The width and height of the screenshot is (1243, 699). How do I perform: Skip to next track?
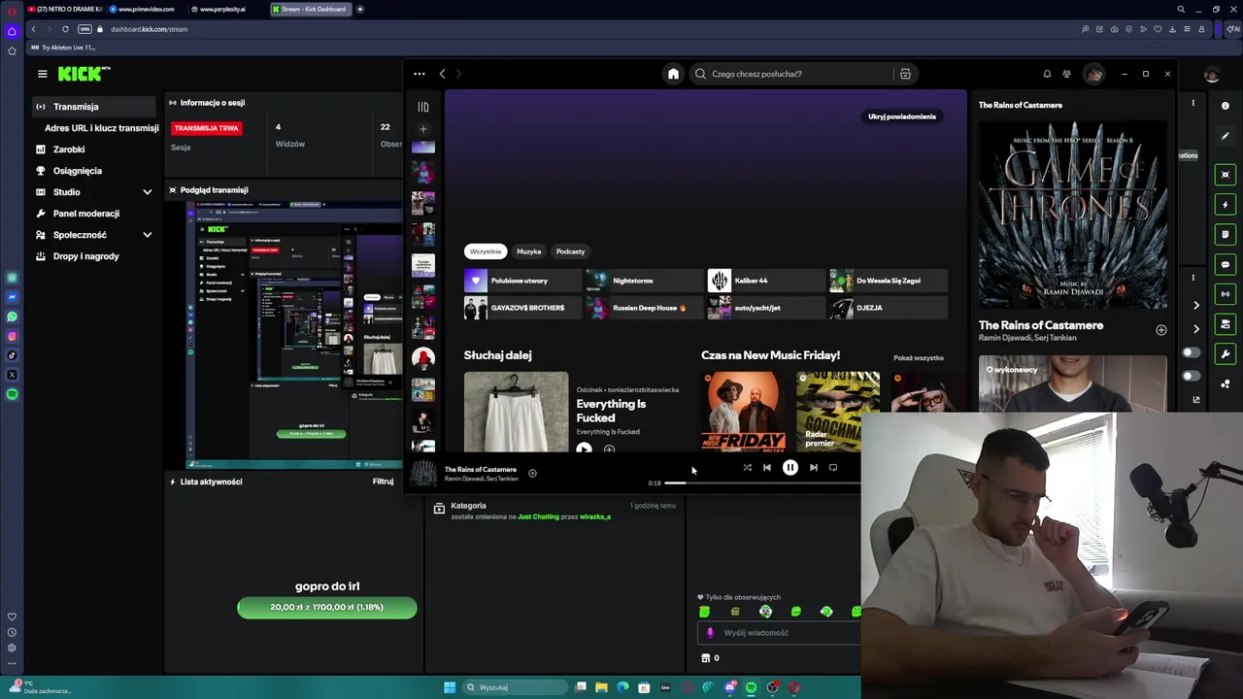coord(814,468)
